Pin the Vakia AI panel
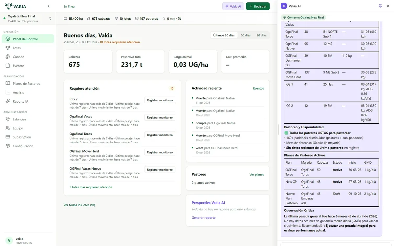Image resolution: width=394 pixels, height=246 pixels. tap(380, 6)
